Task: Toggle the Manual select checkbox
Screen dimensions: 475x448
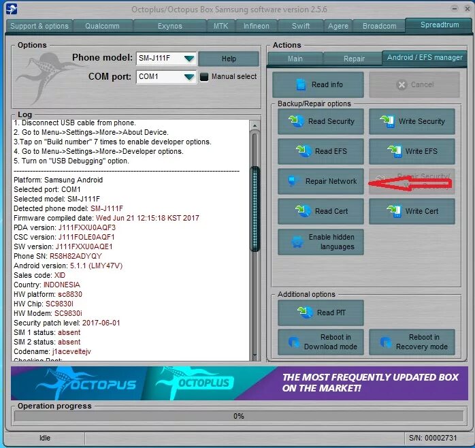Action: pos(204,77)
